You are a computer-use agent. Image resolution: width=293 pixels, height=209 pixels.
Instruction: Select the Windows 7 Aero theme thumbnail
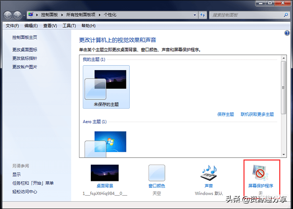[105, 144]
